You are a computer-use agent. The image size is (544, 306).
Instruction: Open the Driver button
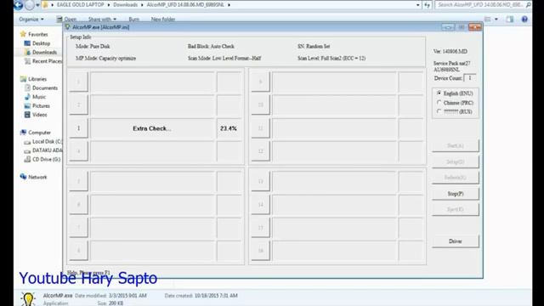point(456,241)
